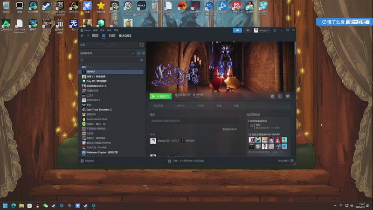Image resolution: width=373 pixels, height=210 pixels.
Task: Click the library search input field
Action: pyautogui.click(x=112, y=60)
